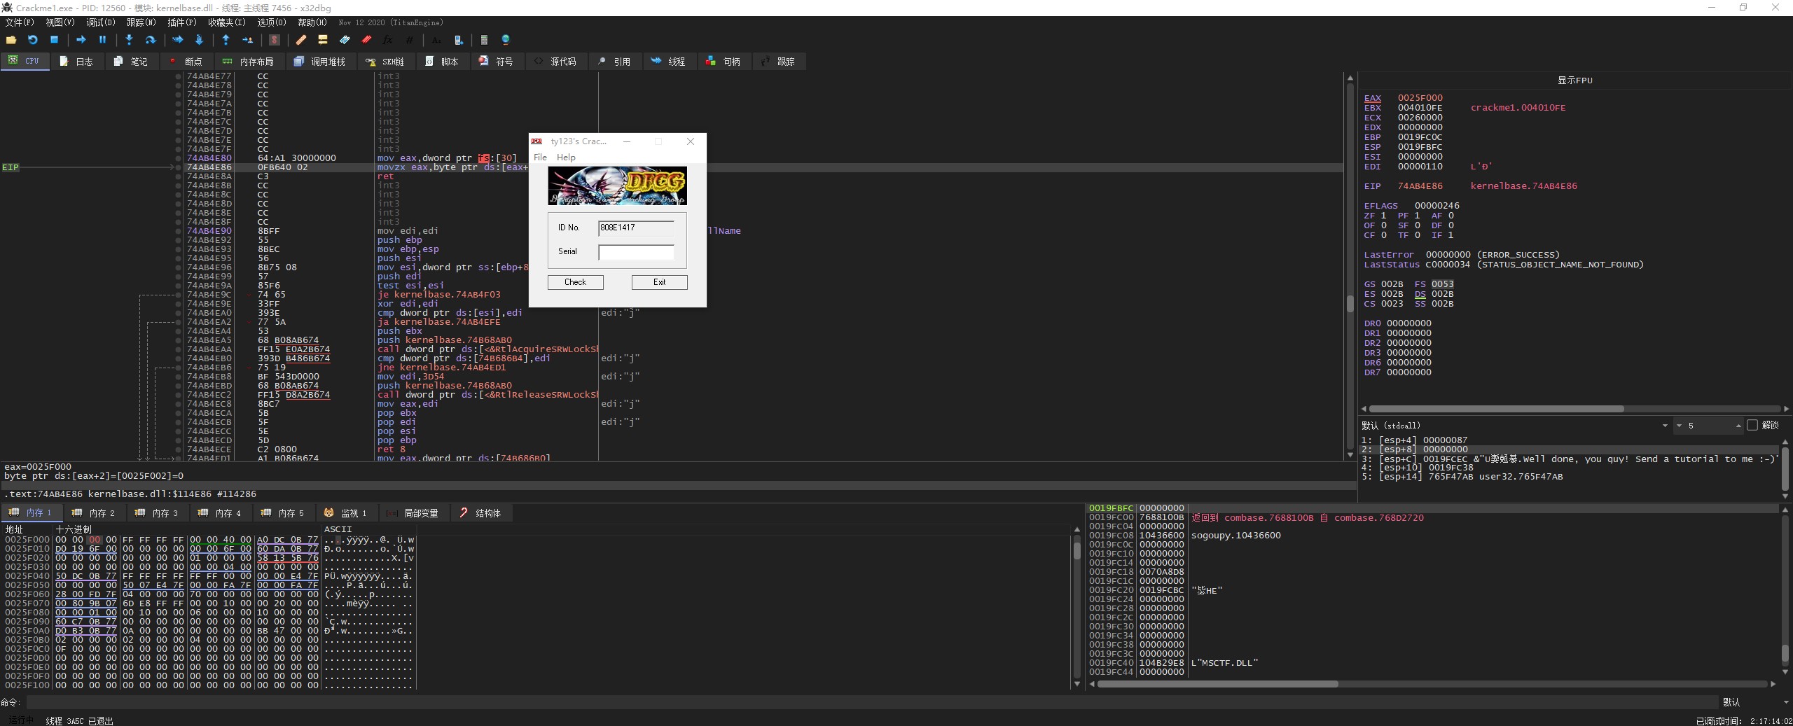1793x726 pixels.
Task: Click the registers panel horizontal scrollbar
Action: click(x=1495, y=409)
